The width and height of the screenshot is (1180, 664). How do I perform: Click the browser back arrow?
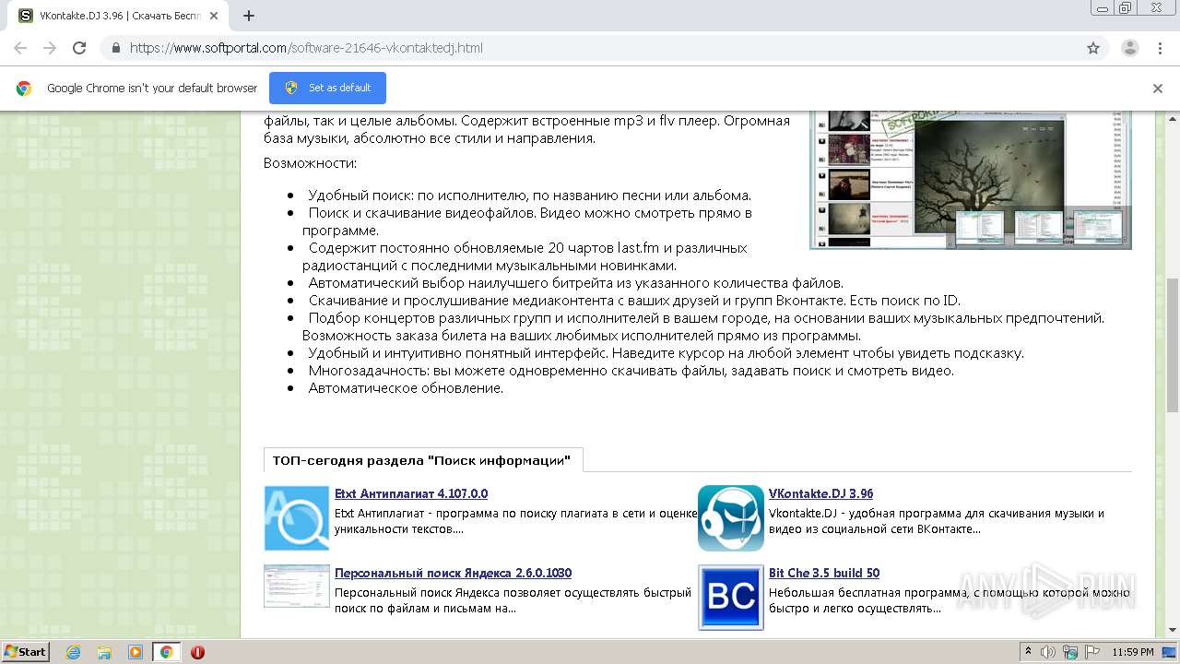tap(20, 48)
